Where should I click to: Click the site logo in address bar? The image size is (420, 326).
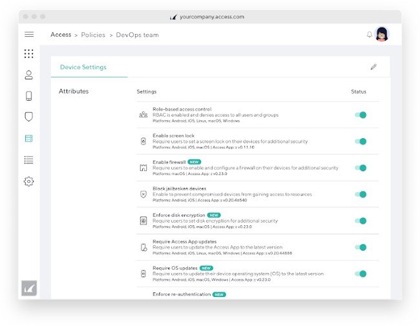click(174, 17)
